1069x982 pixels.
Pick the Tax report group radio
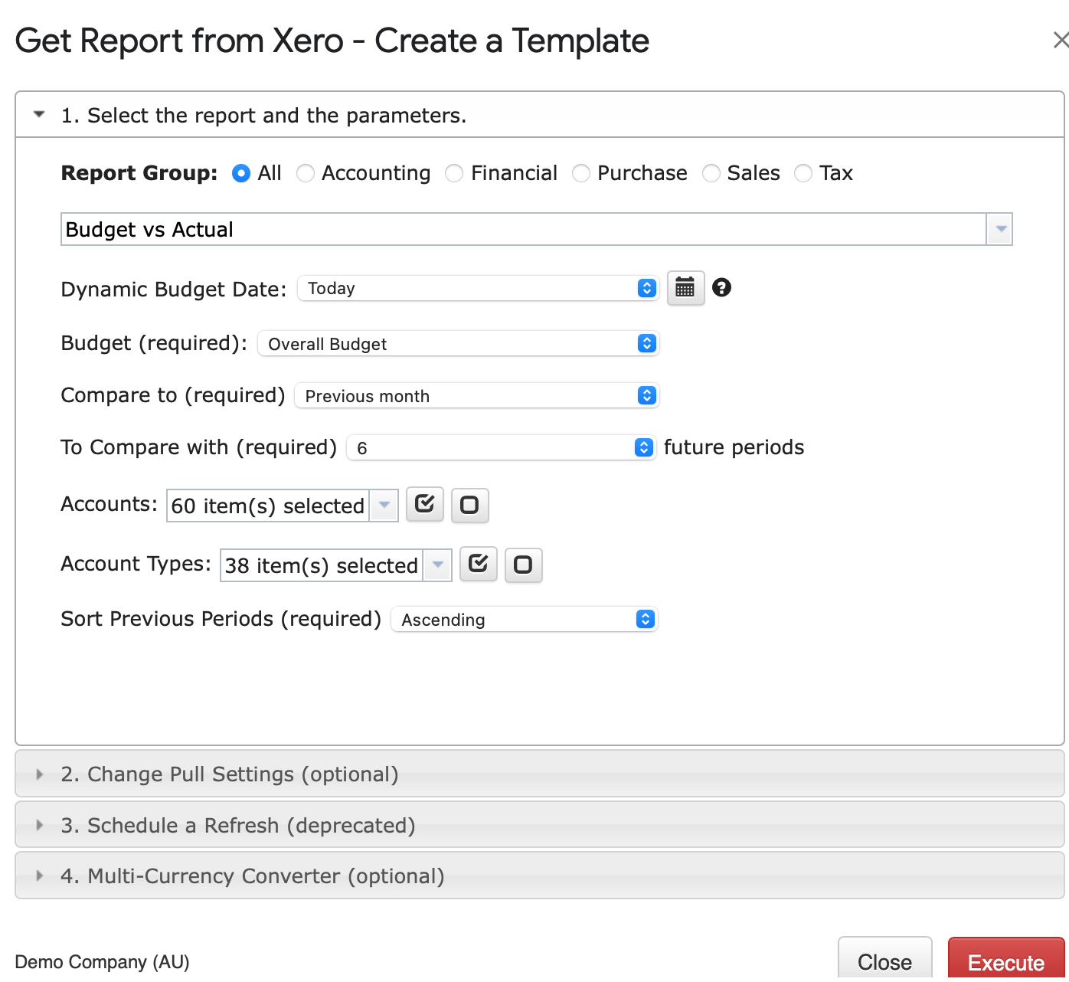(803, 174)
